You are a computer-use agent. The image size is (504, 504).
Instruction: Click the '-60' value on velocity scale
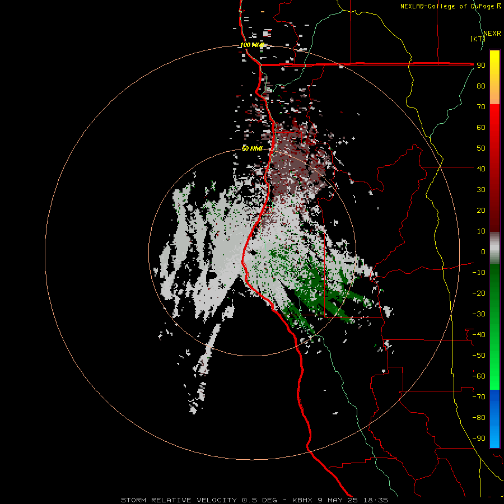pos(479,376)
